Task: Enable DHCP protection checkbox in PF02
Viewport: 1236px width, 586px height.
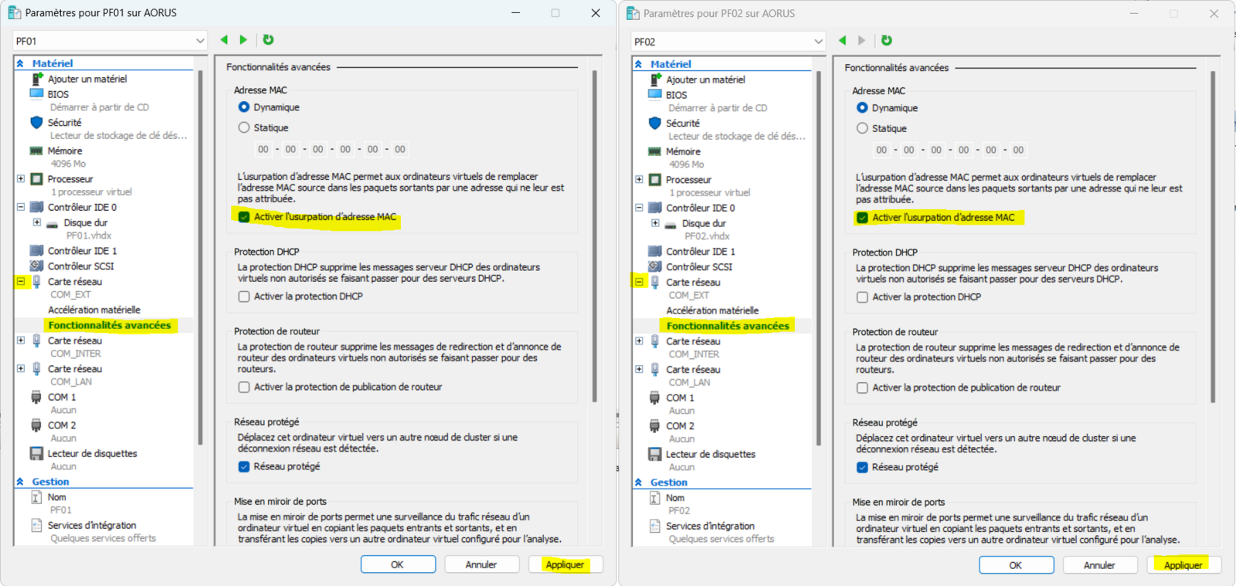Action: pos(862,297)
